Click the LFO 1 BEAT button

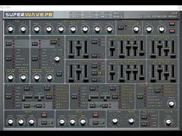point(27,106)
